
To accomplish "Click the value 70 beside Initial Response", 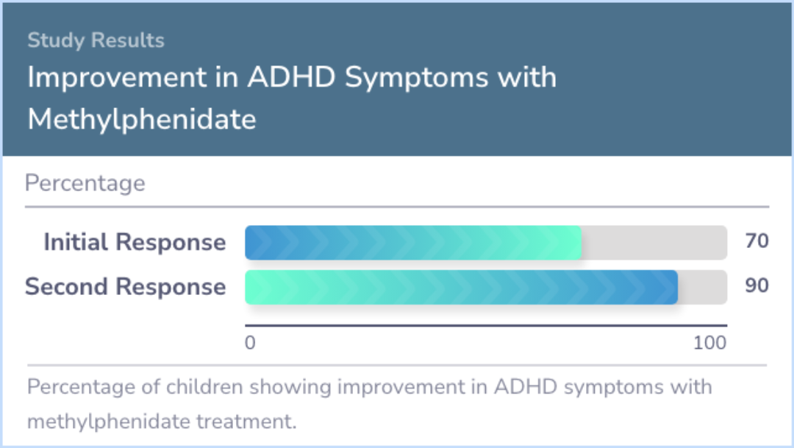I will 757,241.
